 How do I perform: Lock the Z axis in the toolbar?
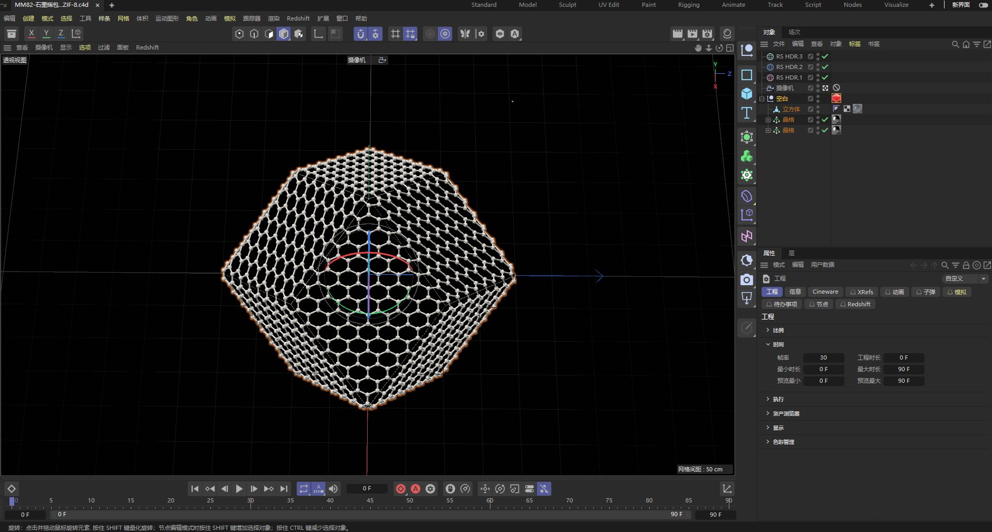click(61, 33)
